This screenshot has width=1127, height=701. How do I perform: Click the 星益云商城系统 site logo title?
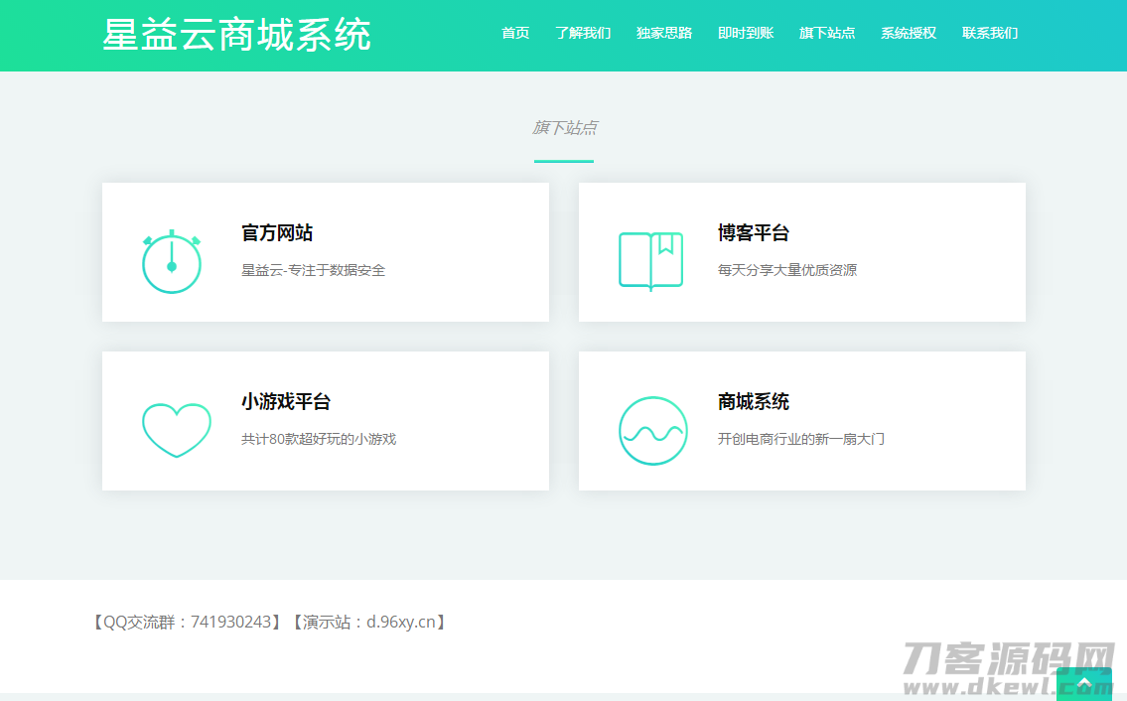236,35
